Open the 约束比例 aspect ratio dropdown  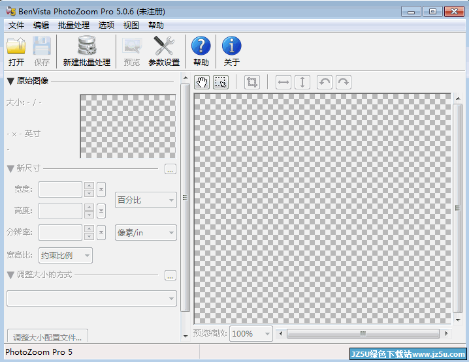65,256
